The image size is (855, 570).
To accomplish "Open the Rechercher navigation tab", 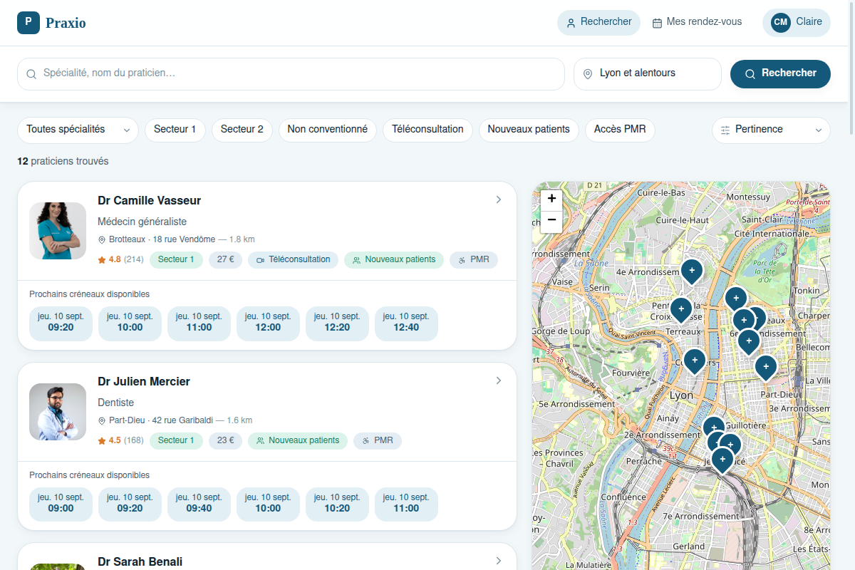I will click(598, 22).
